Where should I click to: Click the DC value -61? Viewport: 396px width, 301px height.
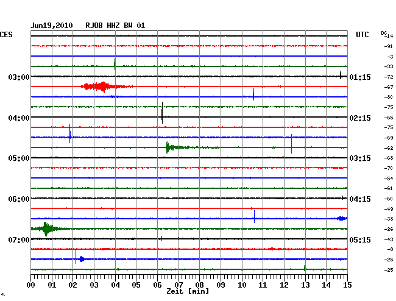pyautogui.click(x=389, y=188)
